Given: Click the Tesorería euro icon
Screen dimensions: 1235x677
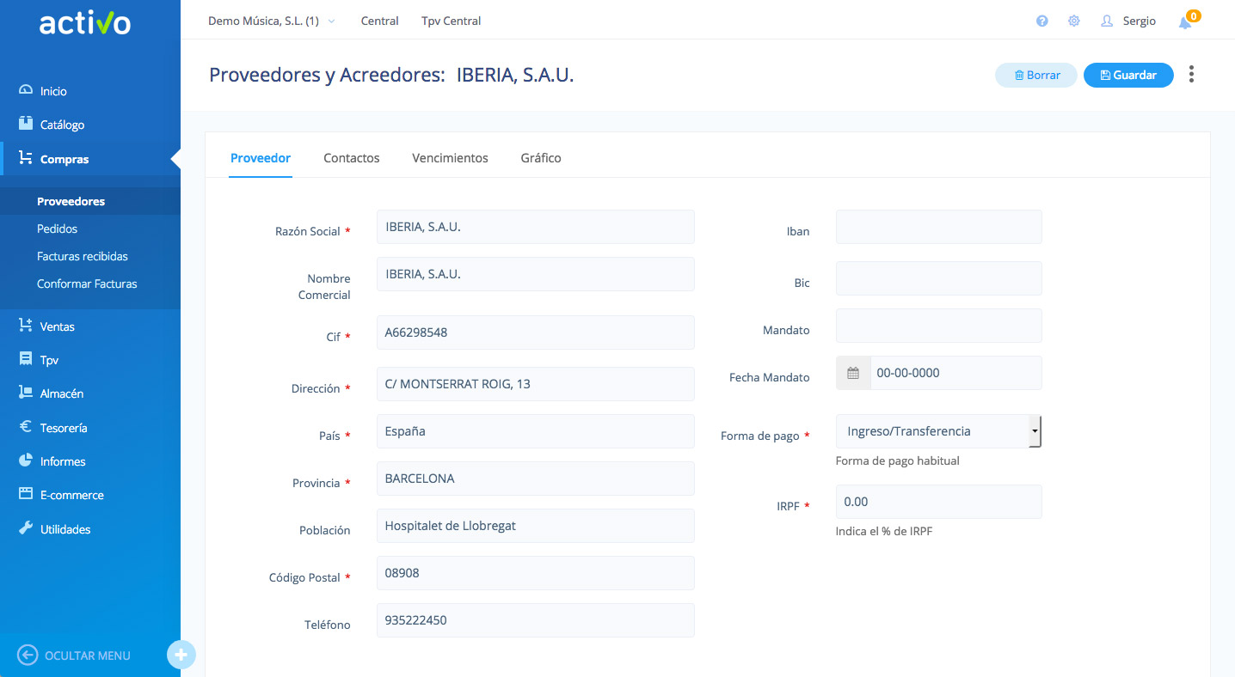Looking at the screenshot, I should [x=25, y=427].
